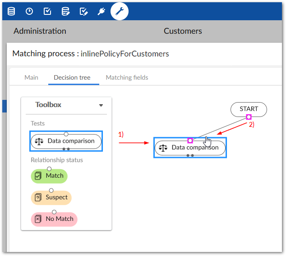This screenshot has width=286, height=256.
Task: Click the wrench administration icon
Action: (120, 11)
